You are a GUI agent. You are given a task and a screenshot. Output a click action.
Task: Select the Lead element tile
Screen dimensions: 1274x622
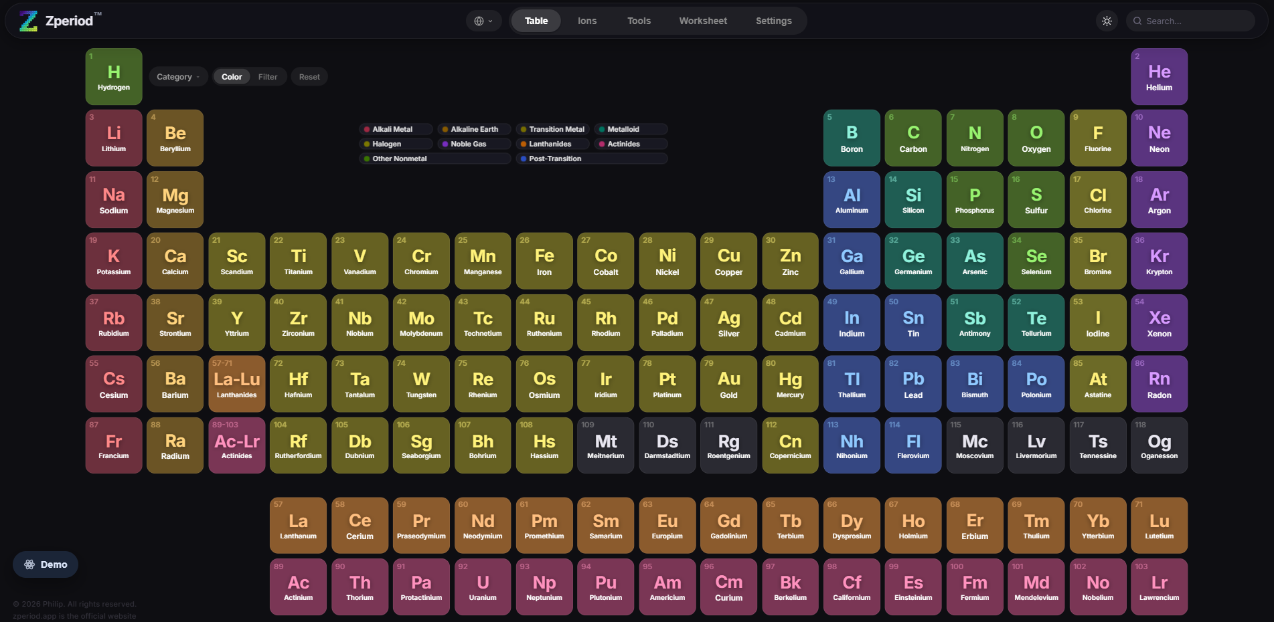(913, 384)
